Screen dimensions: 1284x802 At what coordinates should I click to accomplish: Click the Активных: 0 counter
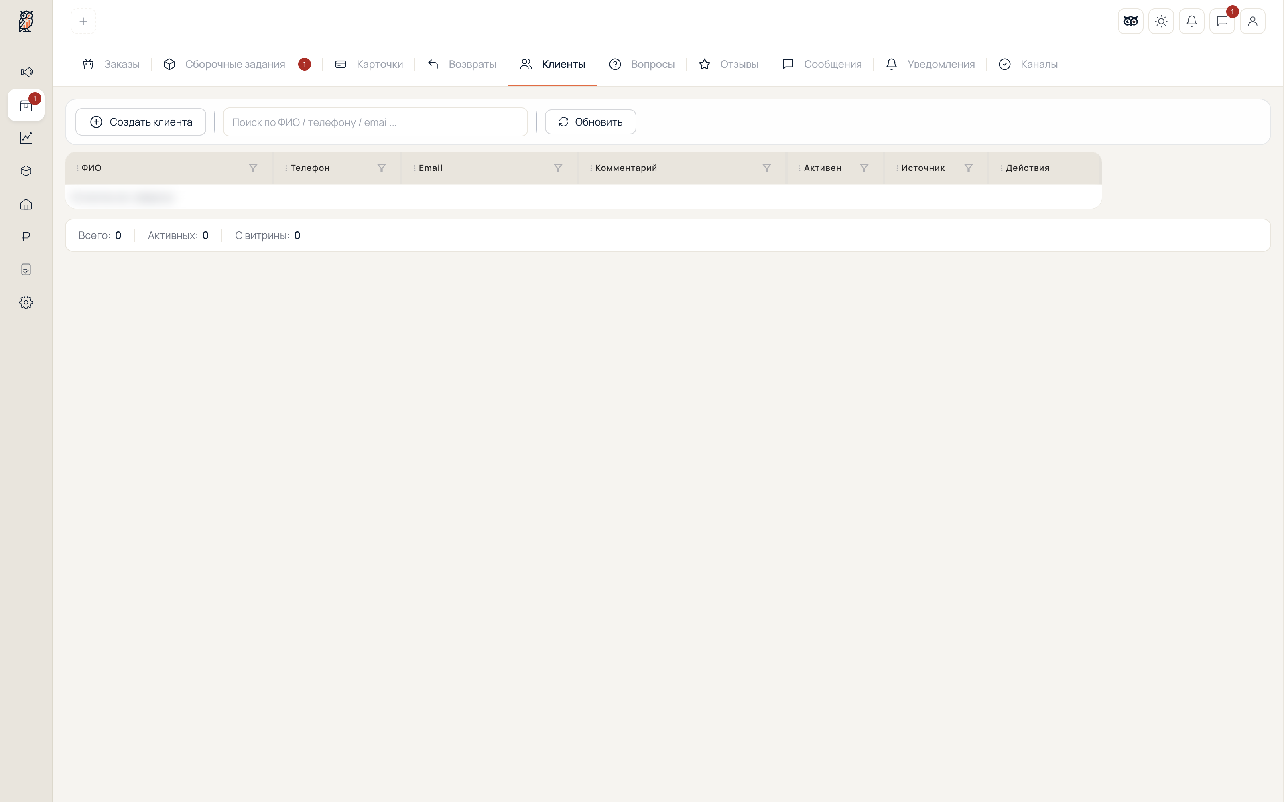click(178, 235)
